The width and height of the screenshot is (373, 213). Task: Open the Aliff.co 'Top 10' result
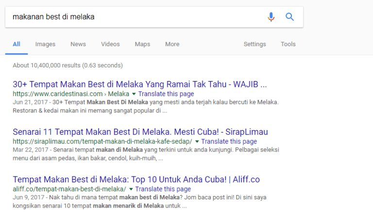coord(136,179)
